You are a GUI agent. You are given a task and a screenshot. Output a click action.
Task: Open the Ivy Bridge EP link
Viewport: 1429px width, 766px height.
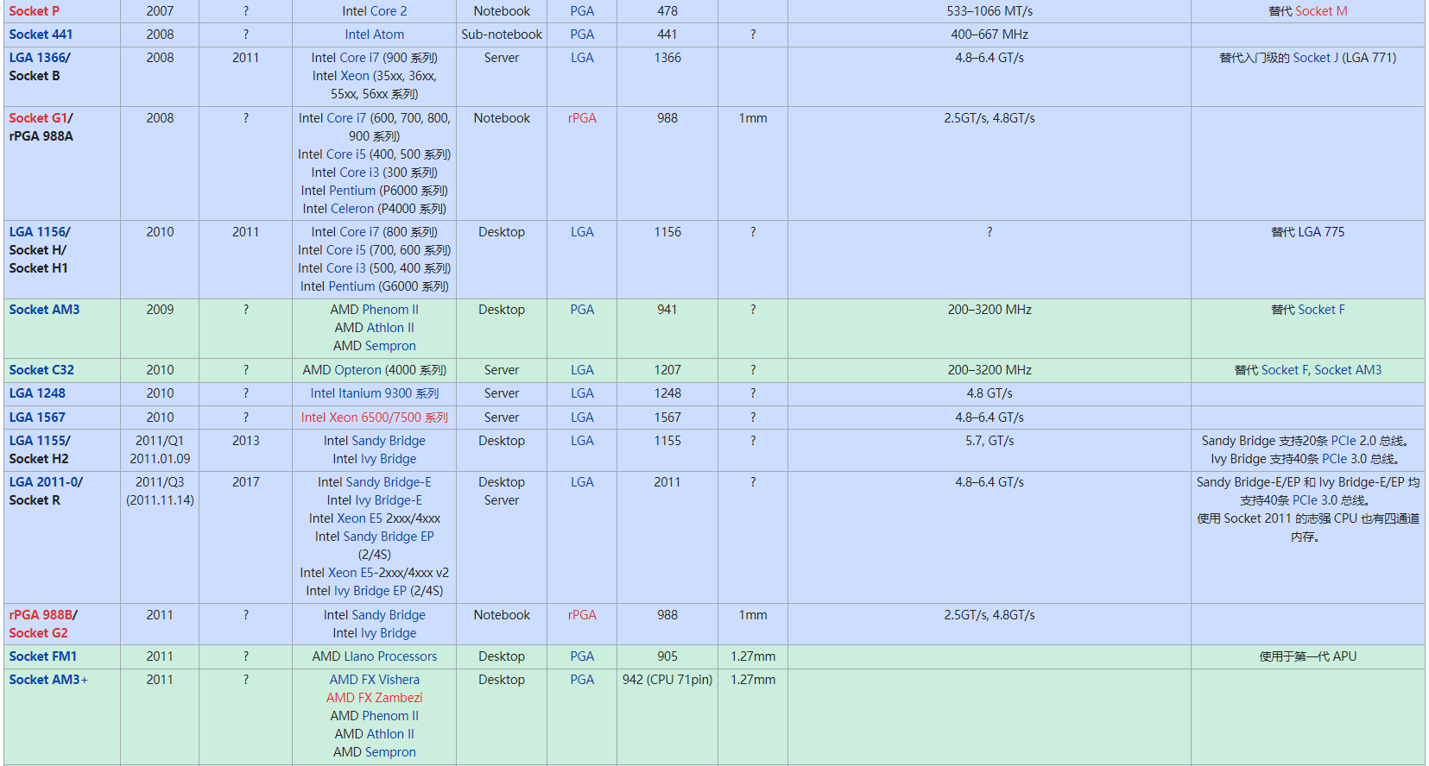point(370,591)
